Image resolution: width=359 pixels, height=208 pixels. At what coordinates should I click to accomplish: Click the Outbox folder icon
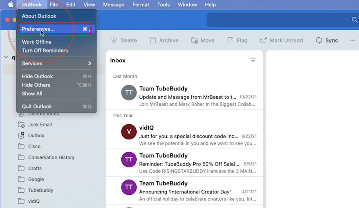(21, 135)
